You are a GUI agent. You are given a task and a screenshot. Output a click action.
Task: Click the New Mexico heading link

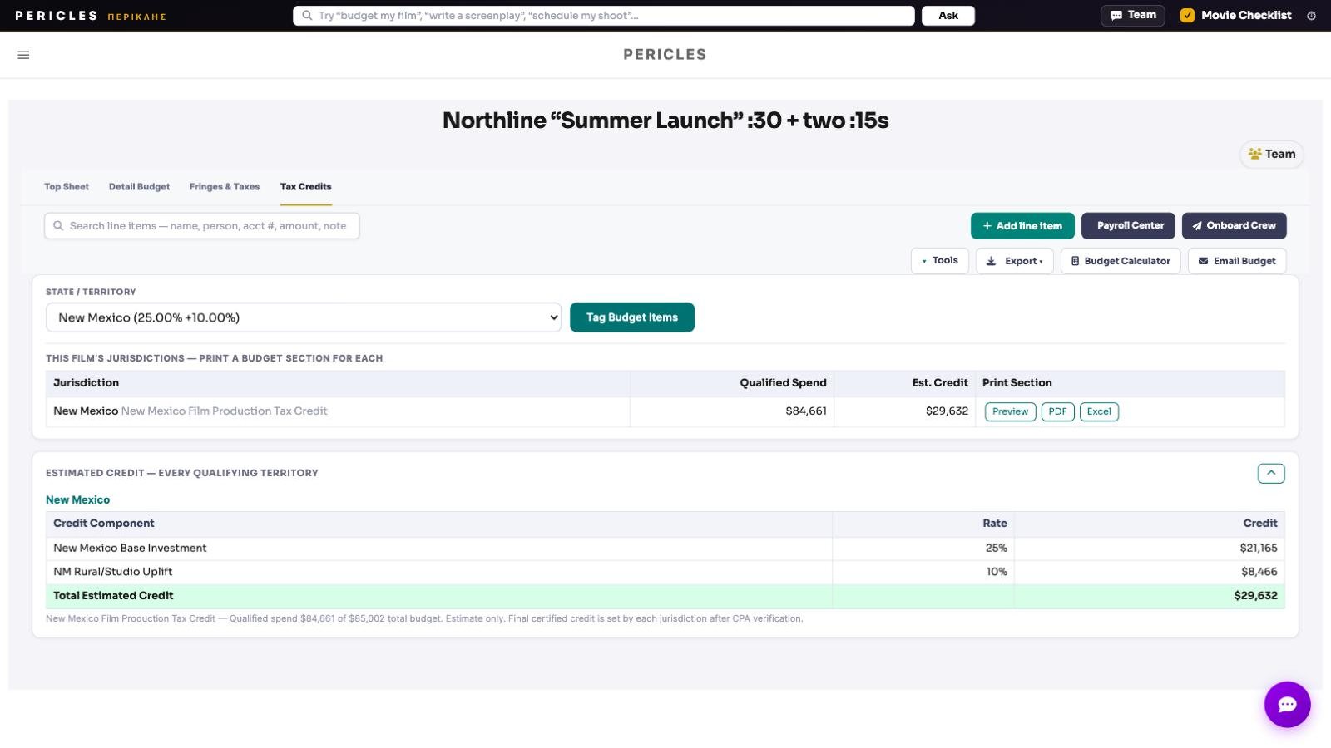click(x=77, y=500)
